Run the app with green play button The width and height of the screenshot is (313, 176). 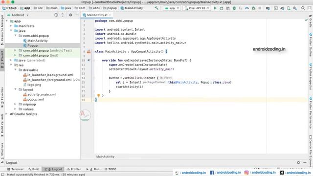tap(215, 8)
